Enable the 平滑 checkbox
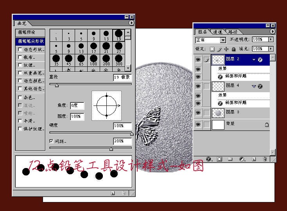Viewport: 287px width, 211px height. [20, 121]
